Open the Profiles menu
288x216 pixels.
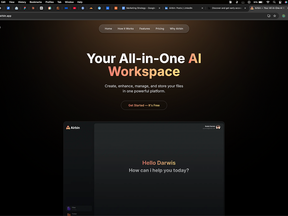pos(50,2)
